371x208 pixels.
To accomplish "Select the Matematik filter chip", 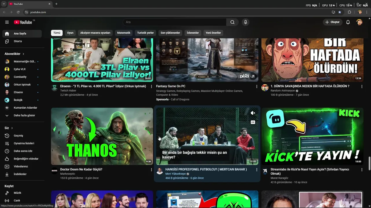I will click(124, 33).
